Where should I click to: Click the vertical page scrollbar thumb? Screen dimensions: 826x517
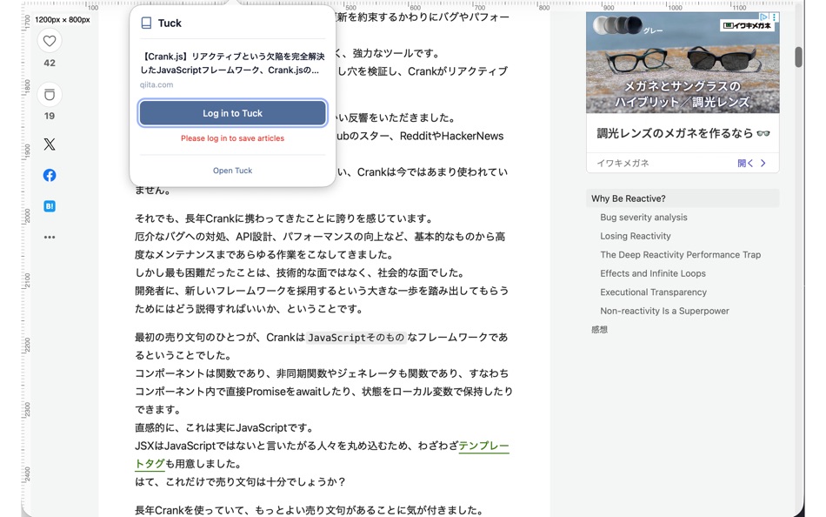click(x=798, y=57)
